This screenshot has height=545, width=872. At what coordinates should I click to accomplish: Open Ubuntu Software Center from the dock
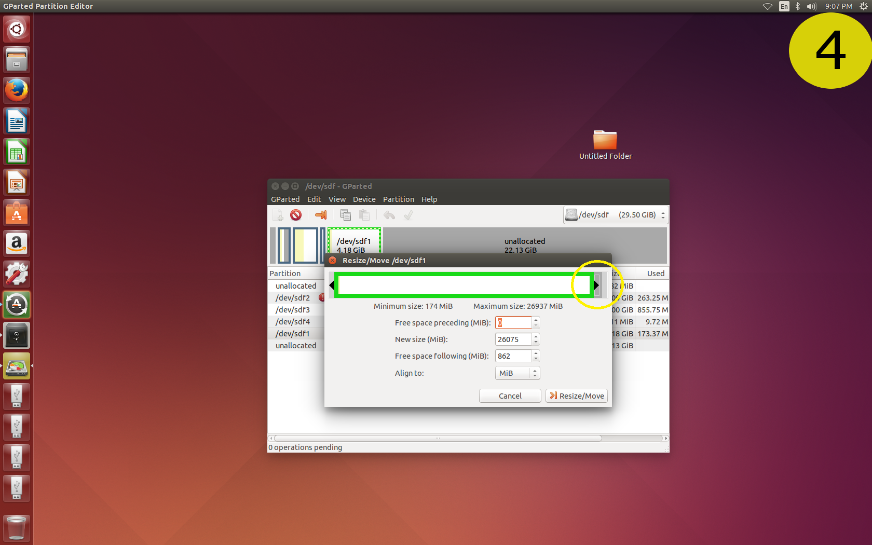tap(17, 213)
